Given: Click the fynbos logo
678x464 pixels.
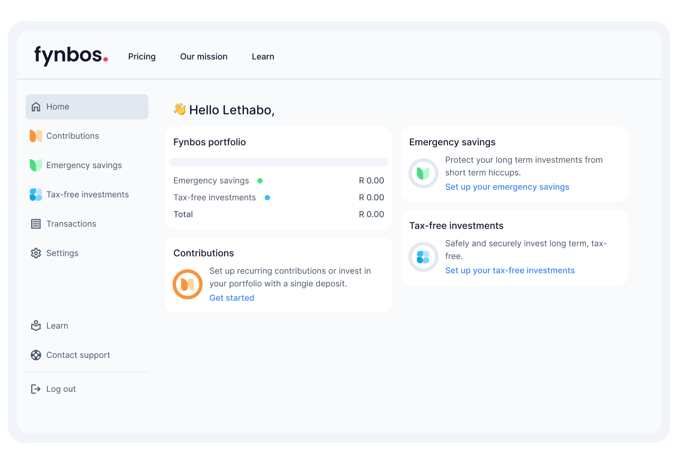Looking at the screenshot, I should click(x=71, y=56).
